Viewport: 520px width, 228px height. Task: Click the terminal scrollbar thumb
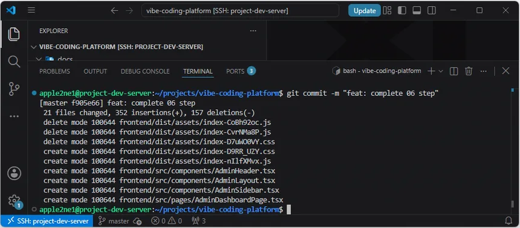pyautogui.click(x=512, y=204)
